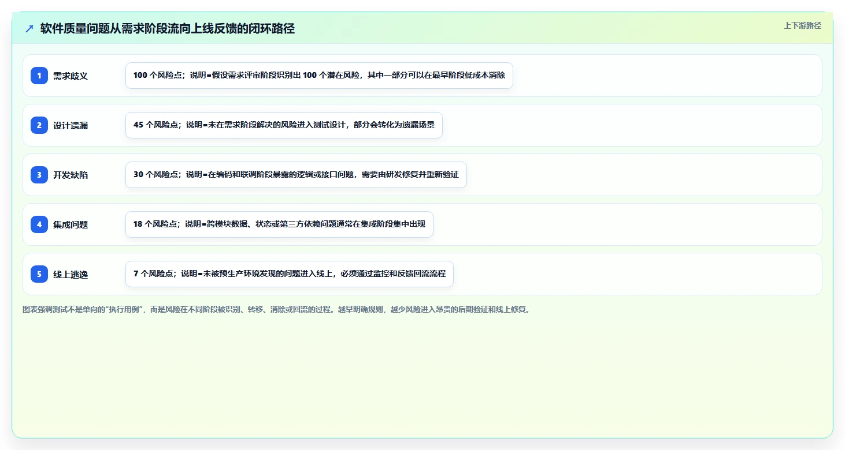Click the arrow icon beside the chart title
This screenshot has width=845, height=450.
[x=29, y=29]
